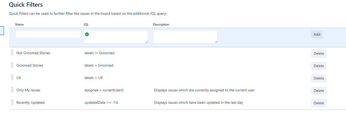Click drag handle for Only My Issues

pyautogui.click(x=12, y=90)
